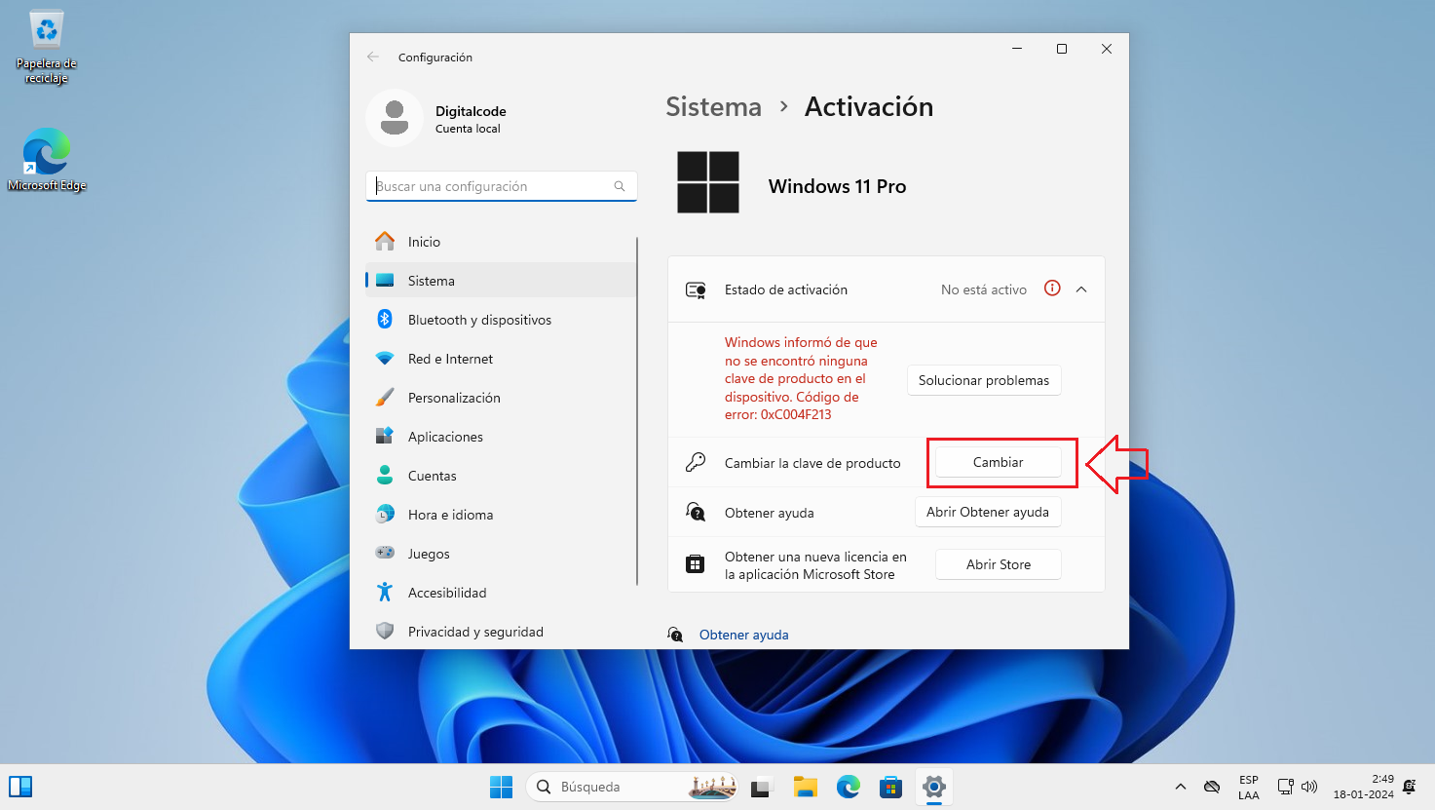Click the ESP LAA language indicator
The image size is (1435, 810).
click(1249, 788)
